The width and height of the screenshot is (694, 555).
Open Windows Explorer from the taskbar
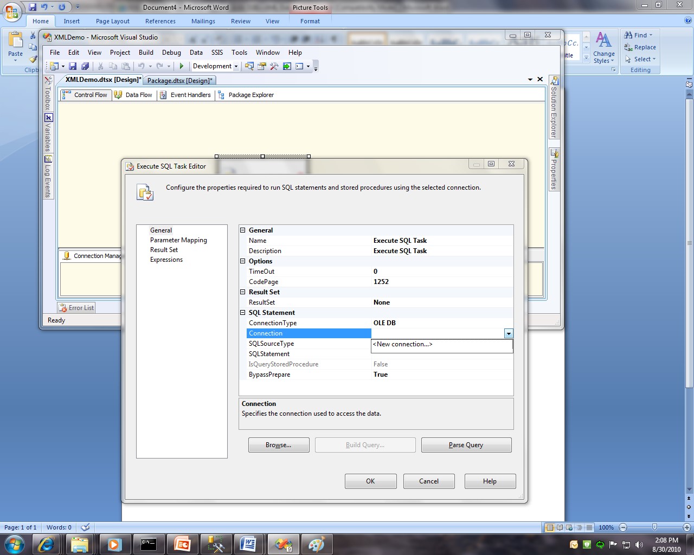pyautogui.click(x=79, y=544)
